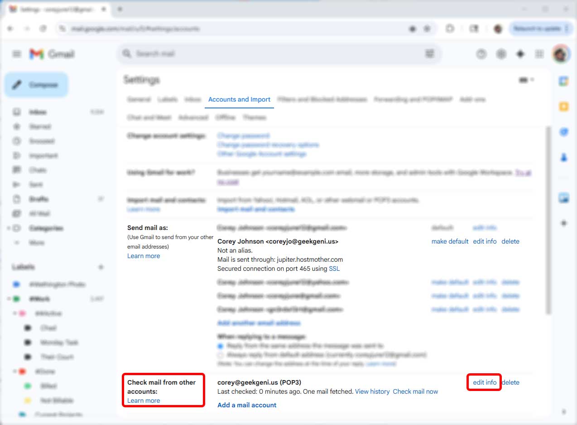Switch to the Themes tab
Image resolution: width=577 pixels, height=425 pixels.
click(254, 117)
